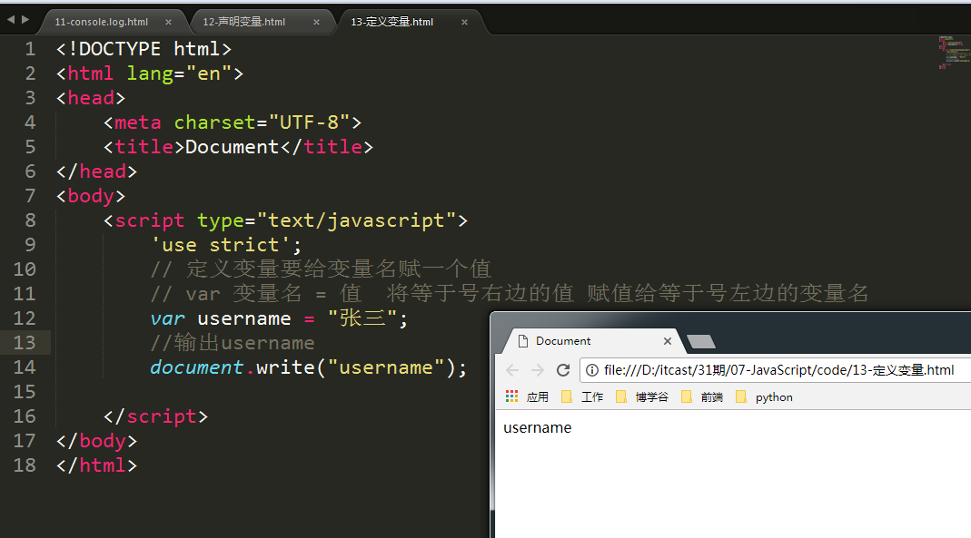Click the variable name username on line 12
The height and width of the screenshot is (538, 971).
244,318
